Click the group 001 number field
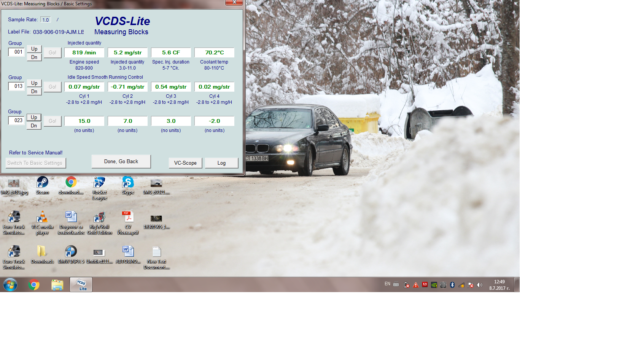The height and width of the screenshot is (356, 633). tap(17, 52)
